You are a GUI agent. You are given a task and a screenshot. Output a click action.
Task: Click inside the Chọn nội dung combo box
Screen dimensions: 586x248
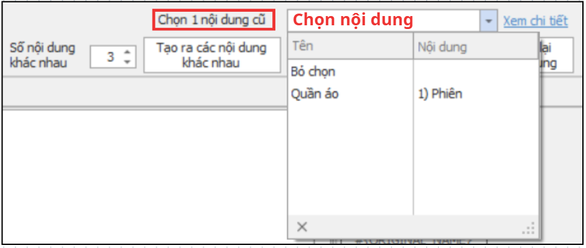pos(383,20)
